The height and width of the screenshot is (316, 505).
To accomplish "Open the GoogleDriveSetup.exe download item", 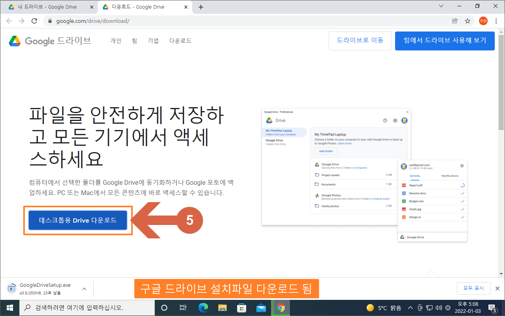I will click(x=41, y=289).
